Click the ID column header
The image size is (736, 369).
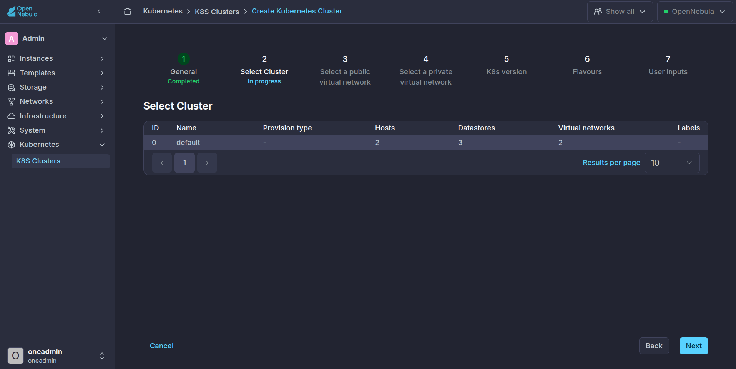tap(155, 128)
